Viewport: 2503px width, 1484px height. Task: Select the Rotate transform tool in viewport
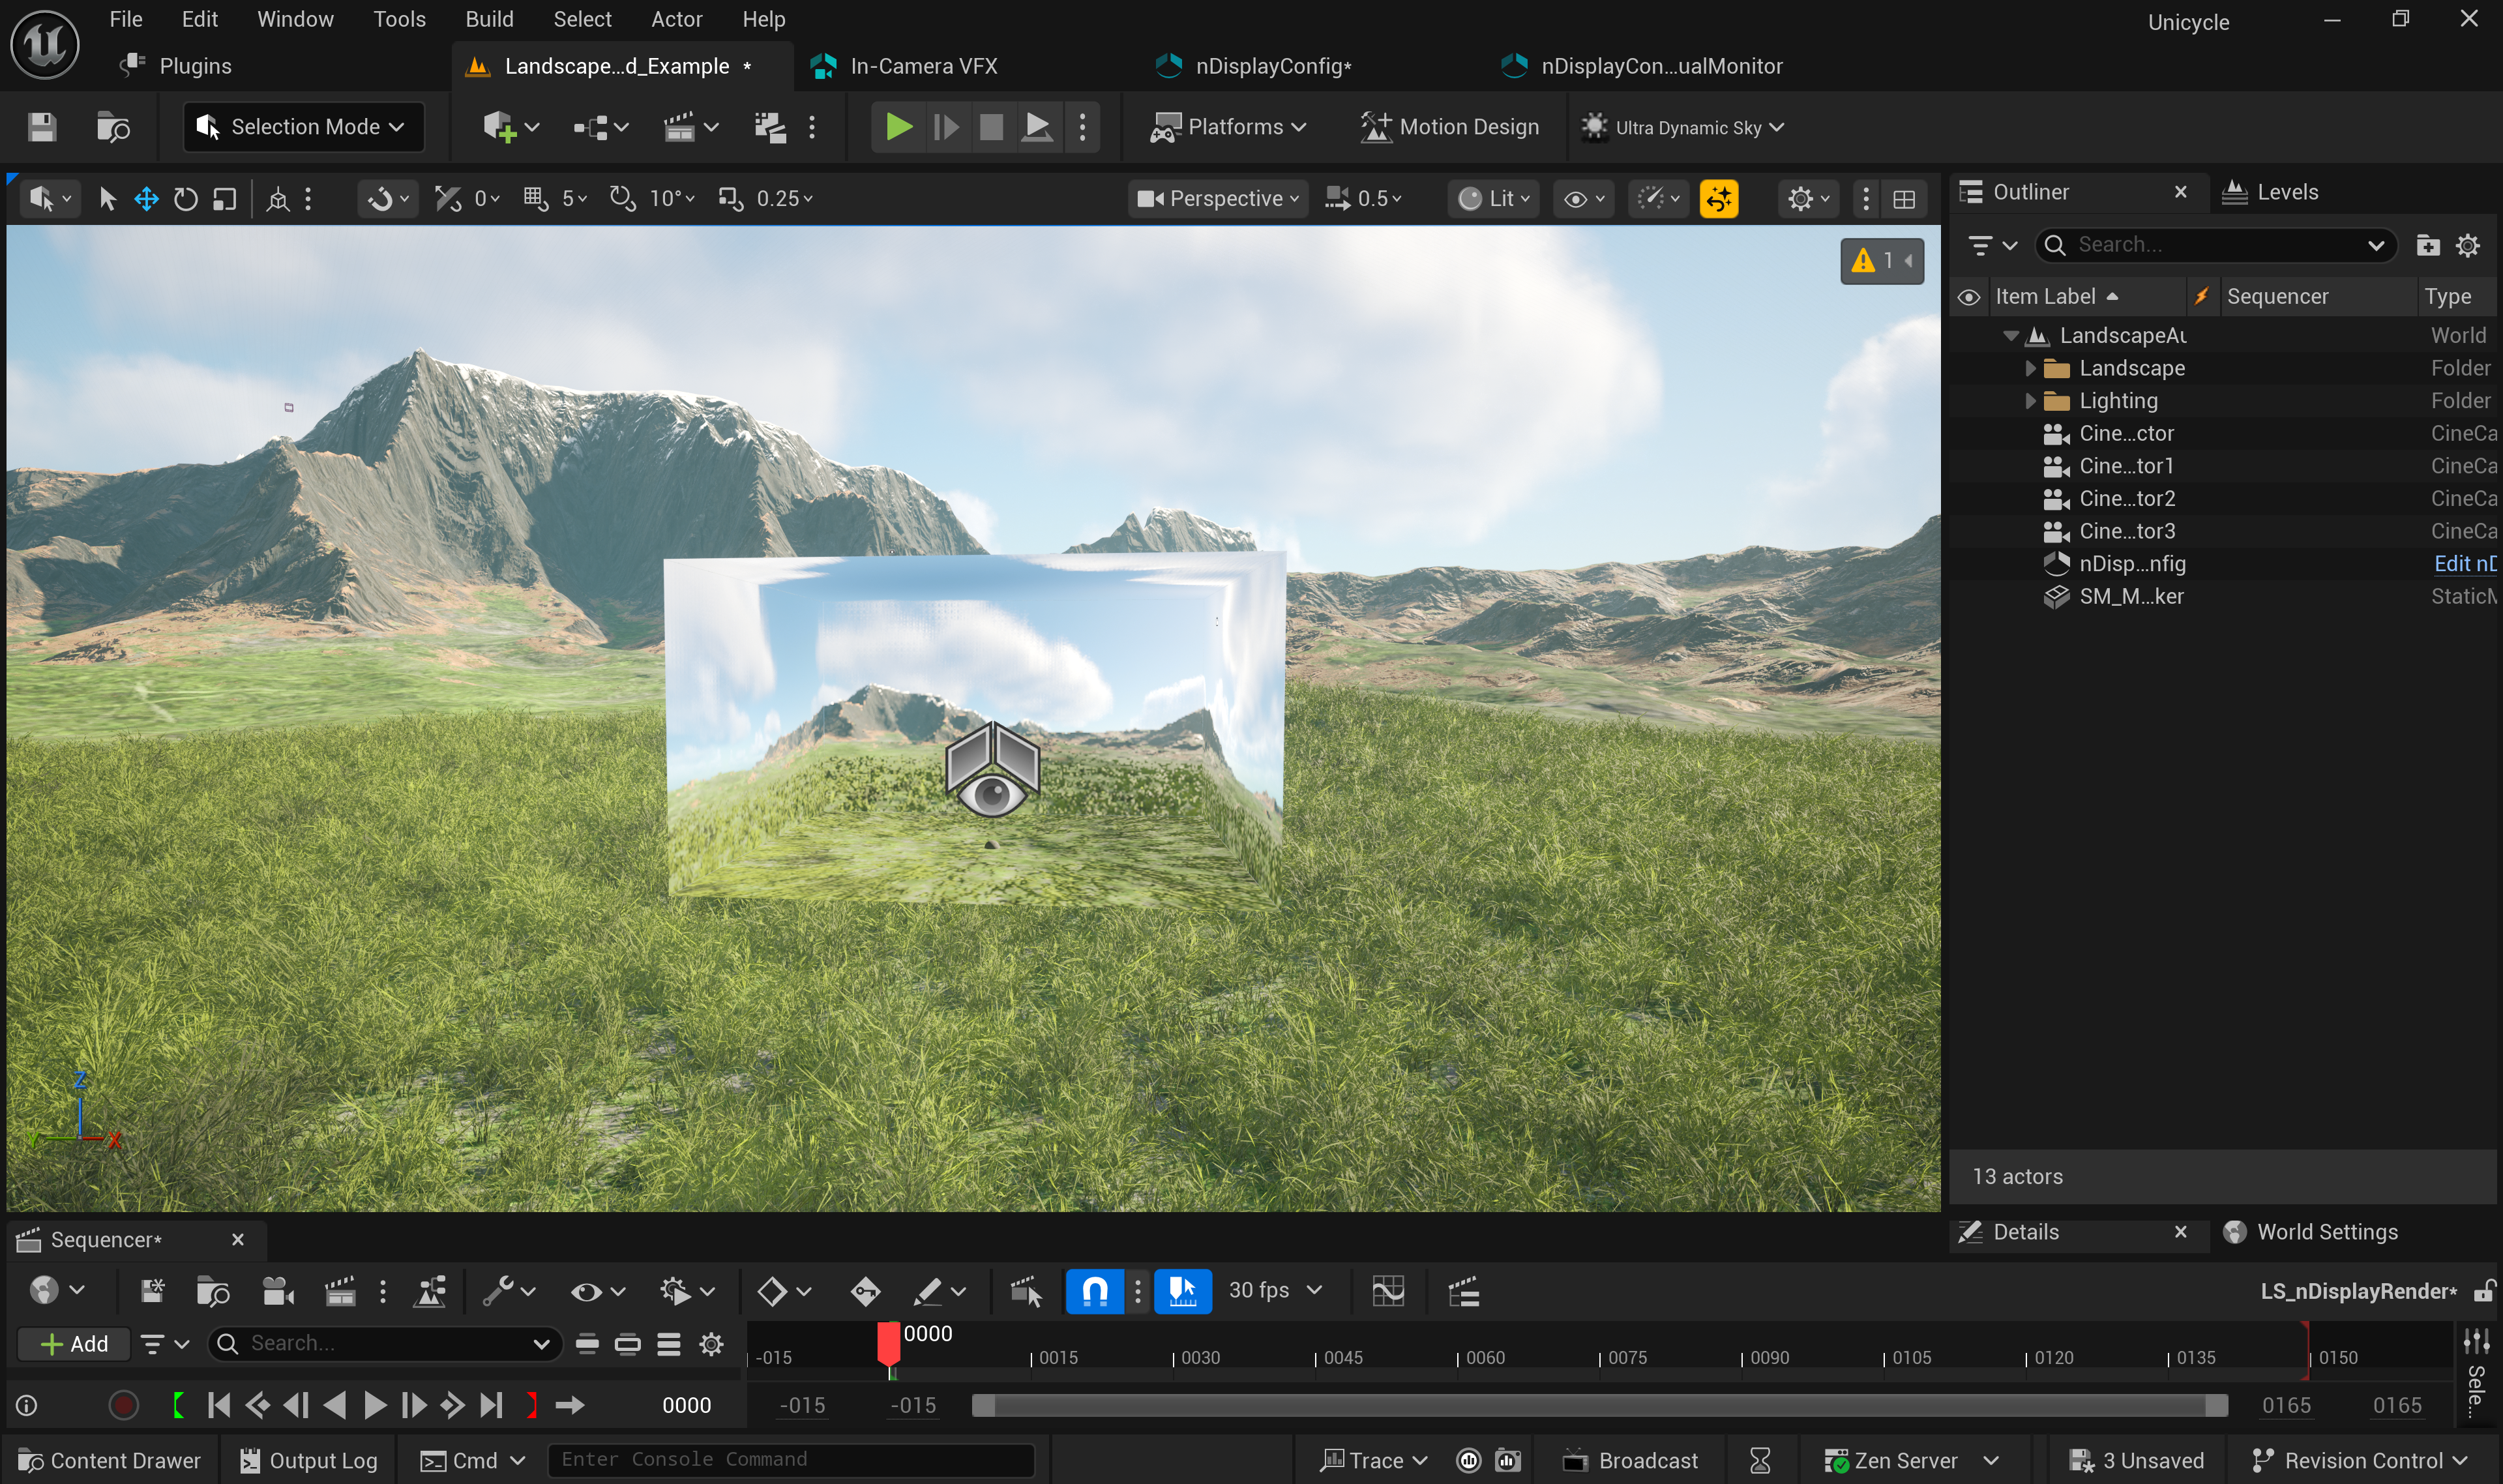click(185, 199)
